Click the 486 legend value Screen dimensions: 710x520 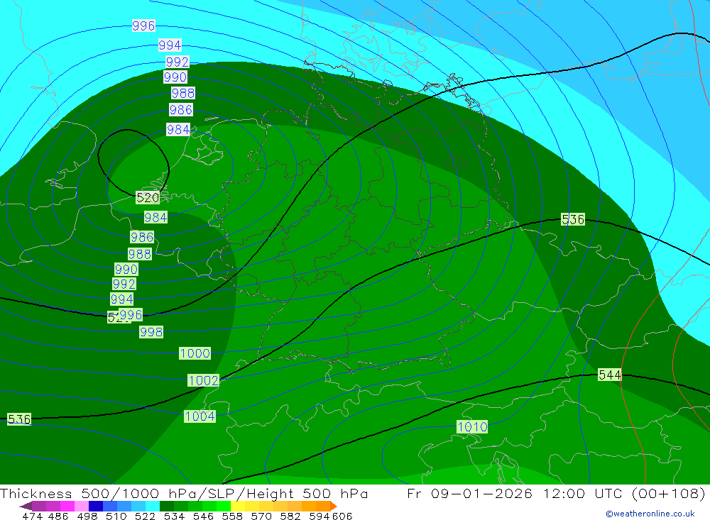58,516
